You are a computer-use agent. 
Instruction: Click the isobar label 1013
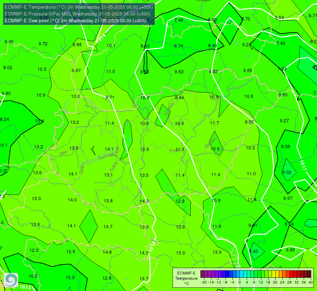(25, 287)
